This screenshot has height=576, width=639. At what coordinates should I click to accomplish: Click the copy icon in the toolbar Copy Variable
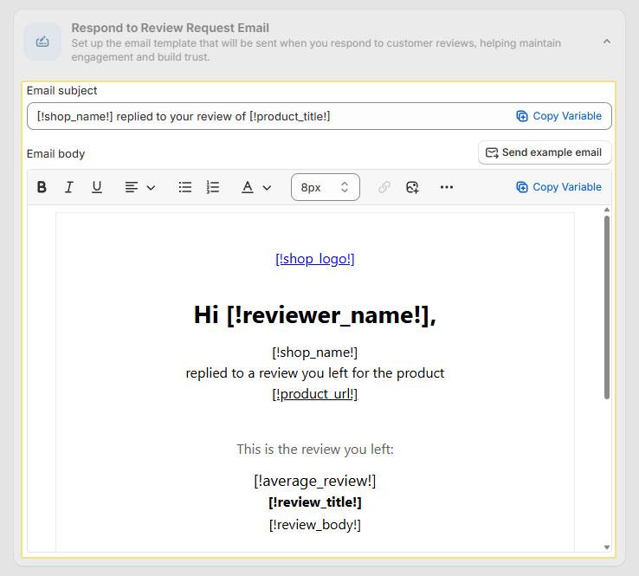click(x=522, y=187)
